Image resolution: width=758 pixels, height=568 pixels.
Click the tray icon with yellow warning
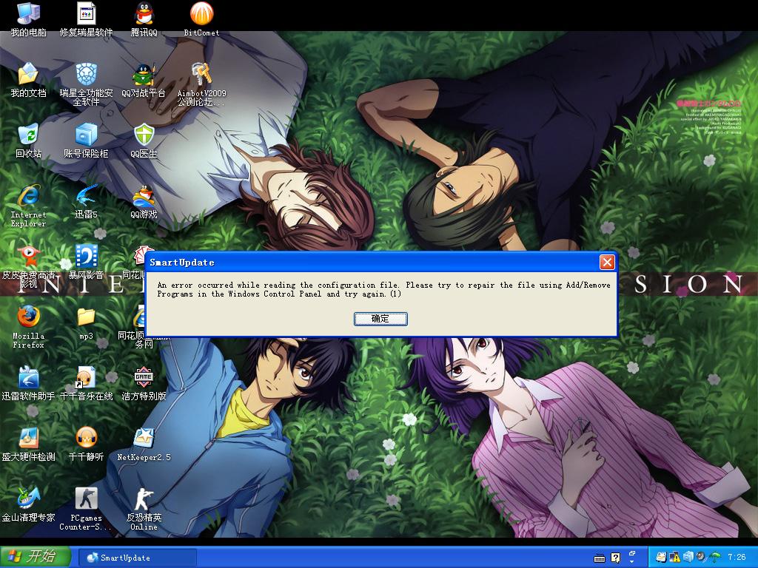(674, 558)
